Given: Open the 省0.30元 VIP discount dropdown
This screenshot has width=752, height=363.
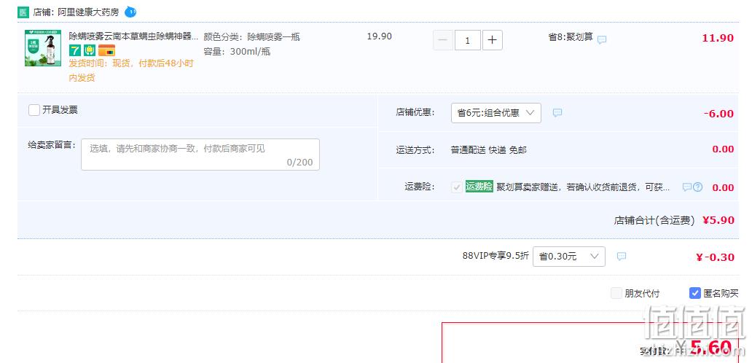Looking at the screenshot, I should point(569,256).
